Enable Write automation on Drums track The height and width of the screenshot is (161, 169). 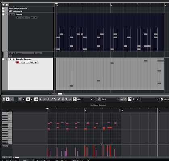36,17
